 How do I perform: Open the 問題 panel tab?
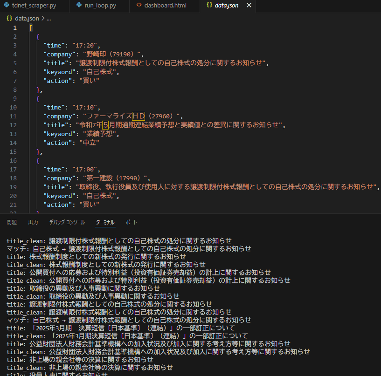pyautogui.click(x=12, y=222)
